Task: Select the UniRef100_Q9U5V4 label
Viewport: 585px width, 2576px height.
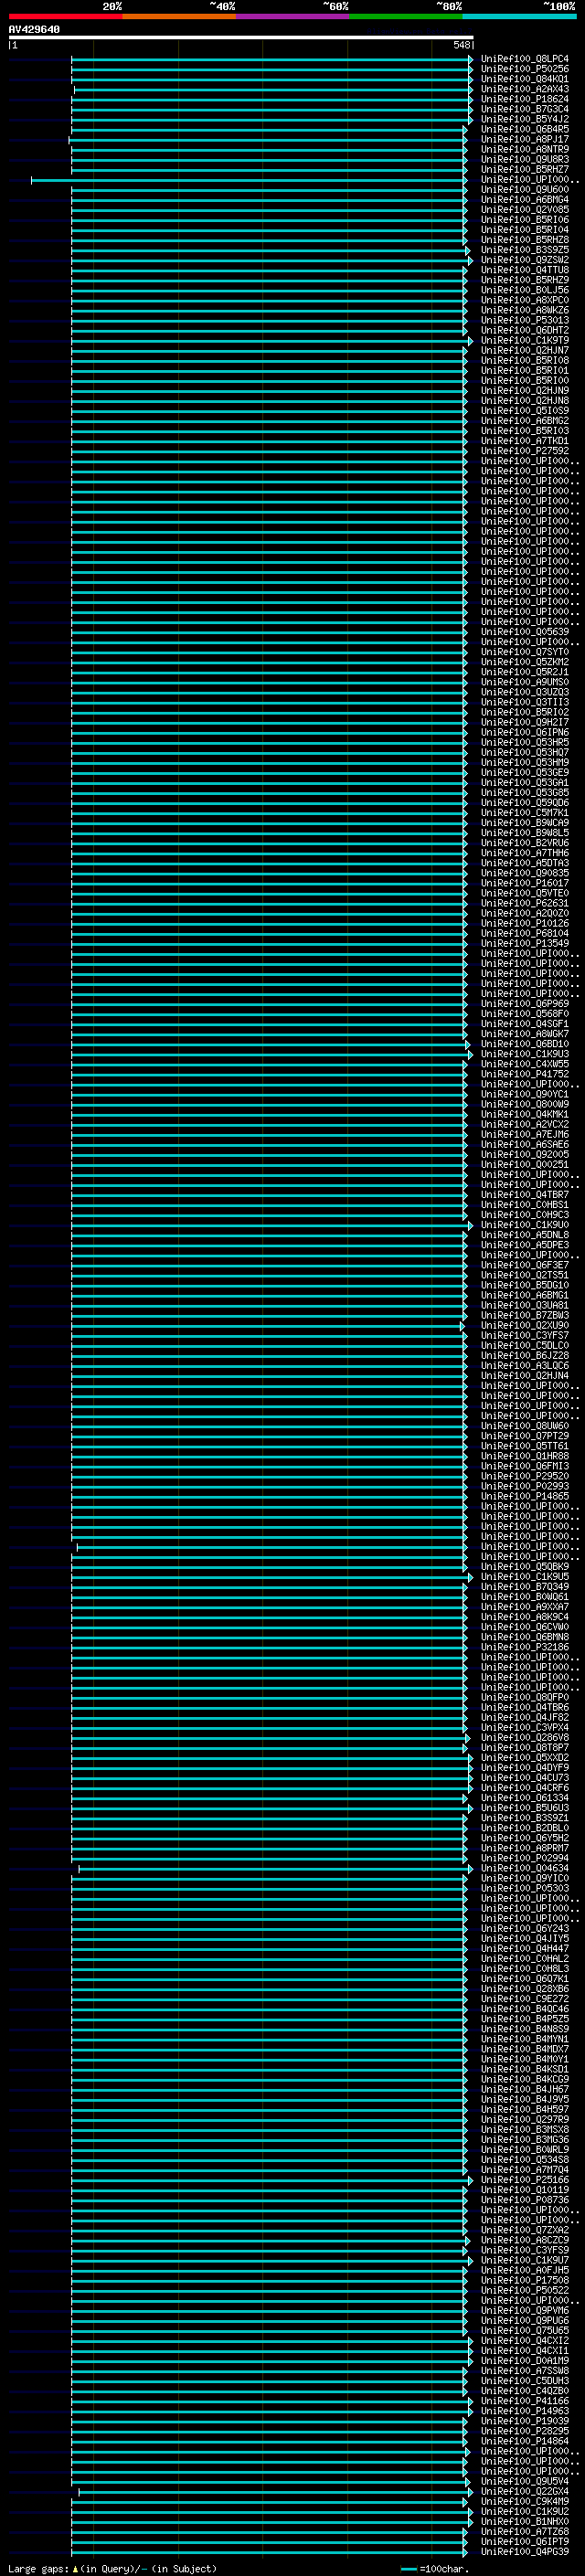Action: (x=524, y=2481)
